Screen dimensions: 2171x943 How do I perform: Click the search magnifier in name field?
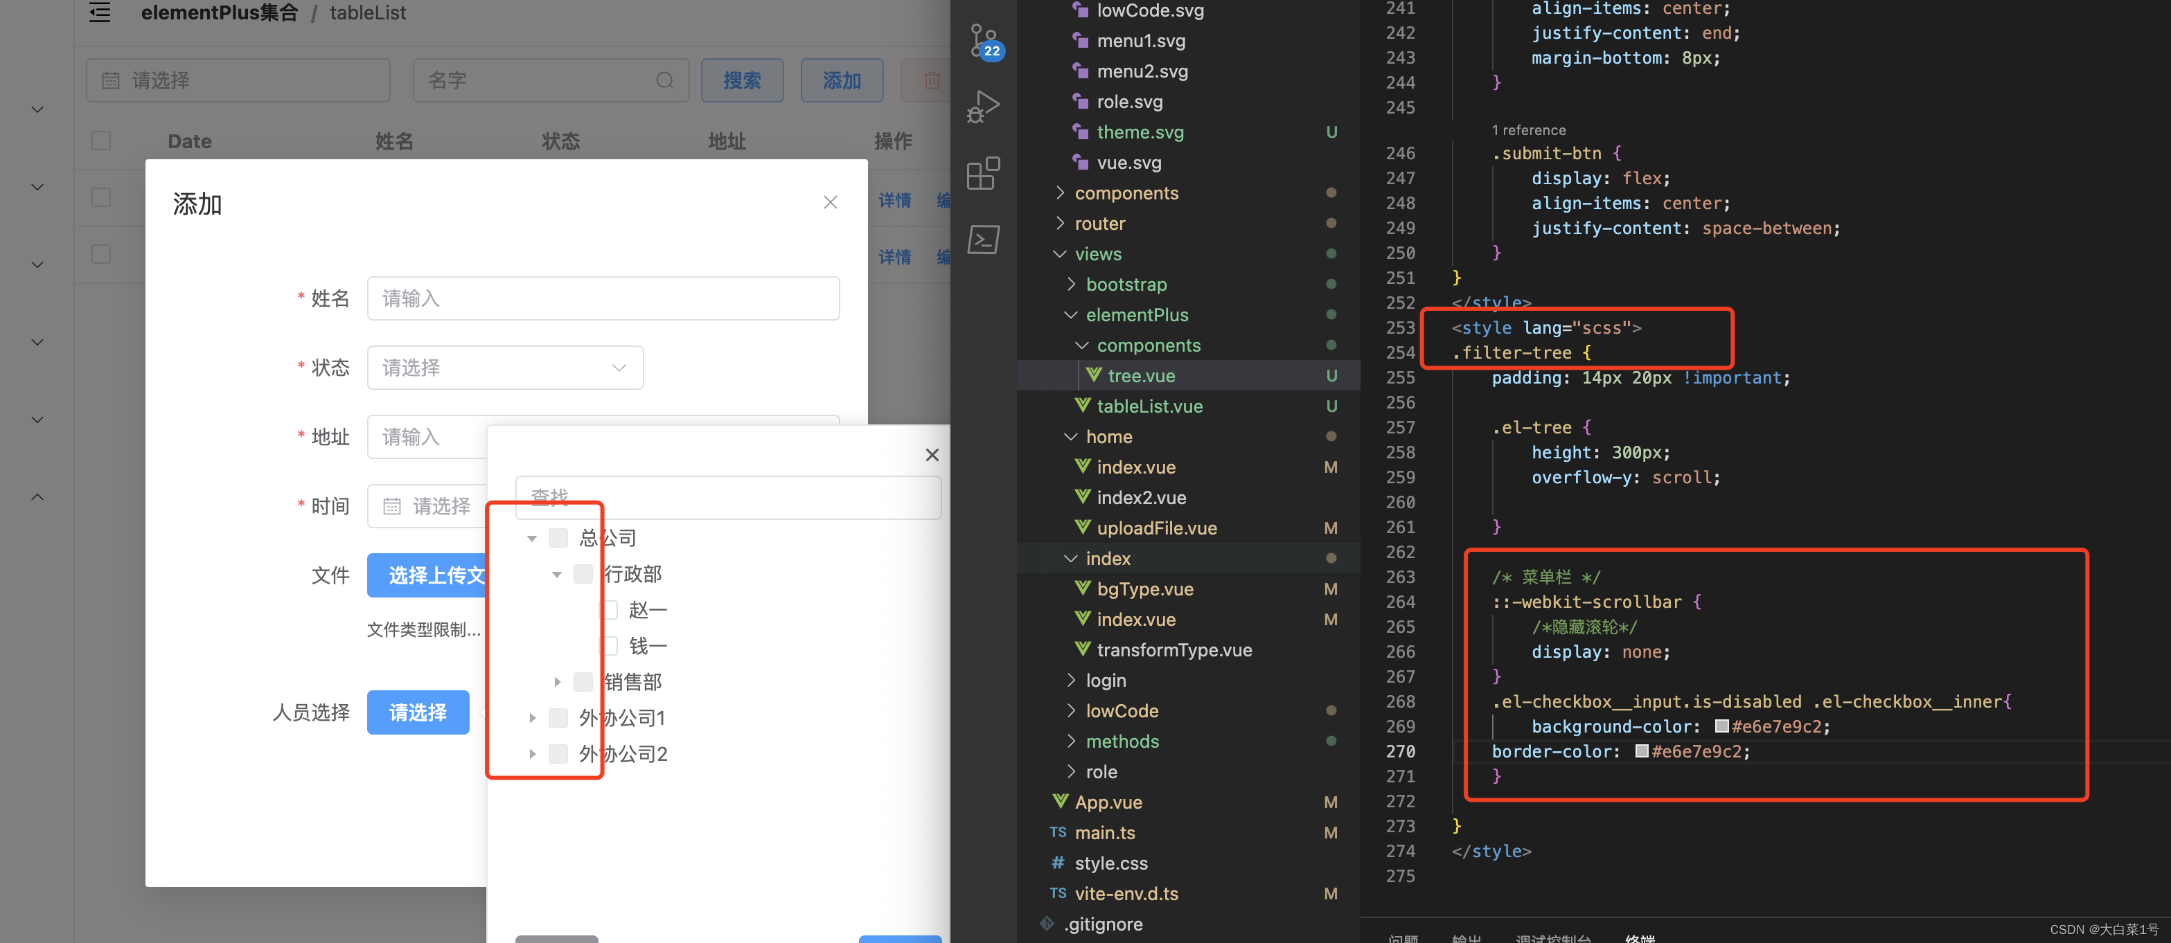coord(664,80)
